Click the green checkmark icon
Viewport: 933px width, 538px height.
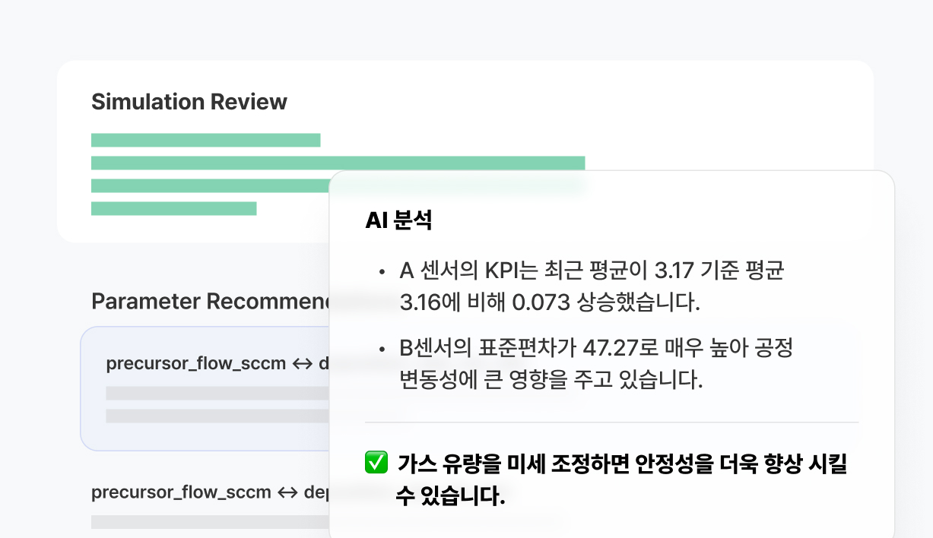pos(376,462)
